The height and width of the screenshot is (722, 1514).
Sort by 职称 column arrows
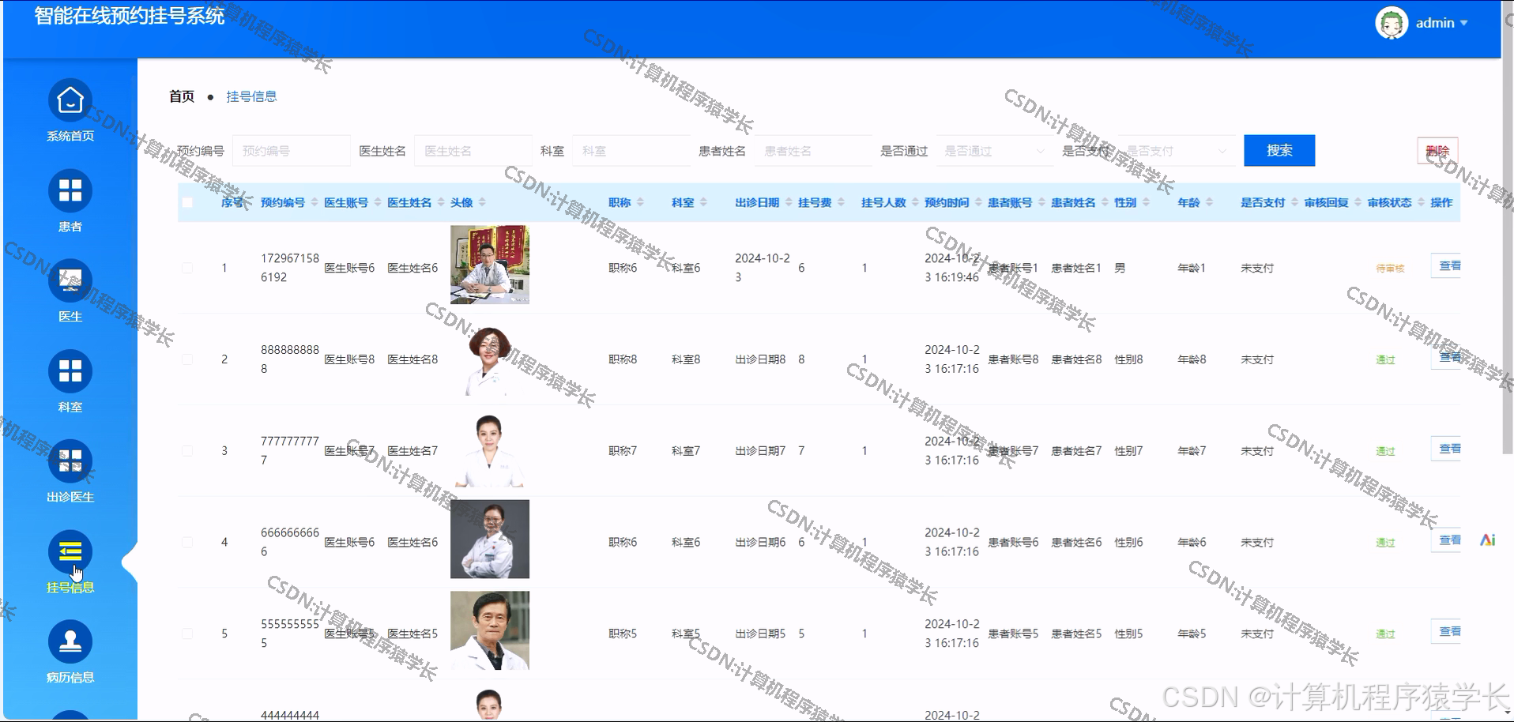[640, 203]
